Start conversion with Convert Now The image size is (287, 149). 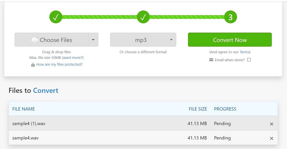pyautogui.click(x=230, y=40)
